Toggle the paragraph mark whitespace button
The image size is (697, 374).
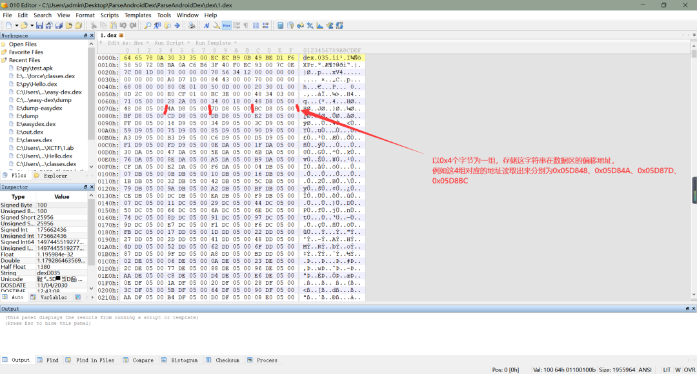246,25
